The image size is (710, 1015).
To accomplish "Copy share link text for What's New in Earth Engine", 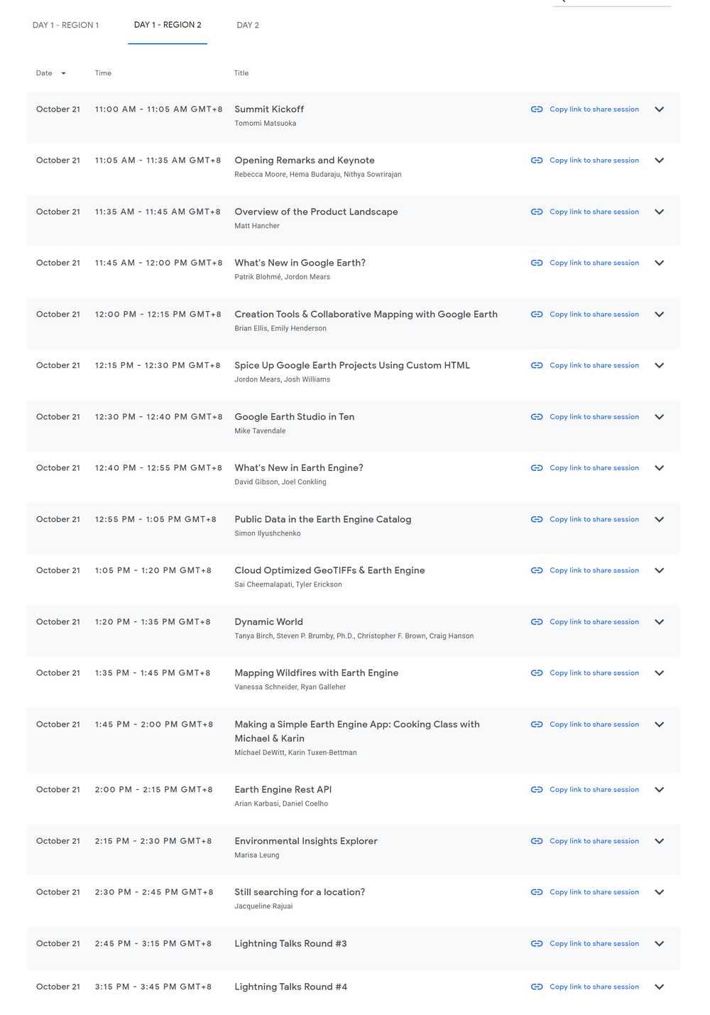I will (x=594, y=468).
